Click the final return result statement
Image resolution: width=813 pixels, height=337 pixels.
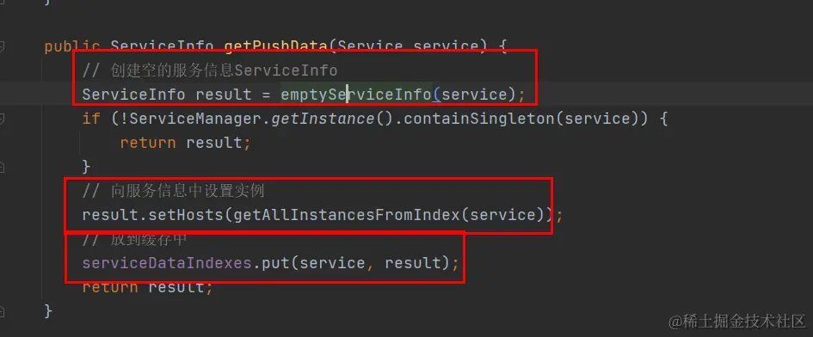[x=147, y=287]
